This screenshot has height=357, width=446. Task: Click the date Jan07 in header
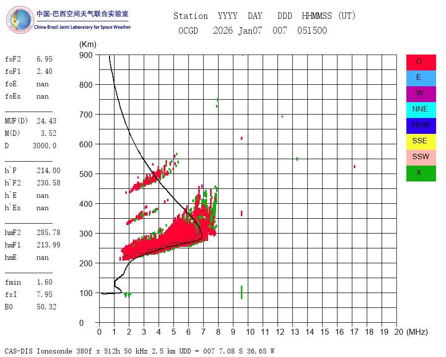click(250, 30)
